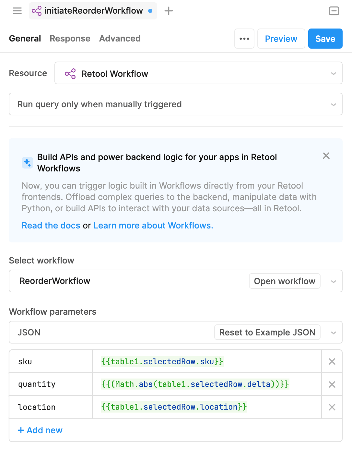Image resolution: width=352 pixels, height=455 pixels.
Task: Edit the location value expression field
Action: point(207,407)
